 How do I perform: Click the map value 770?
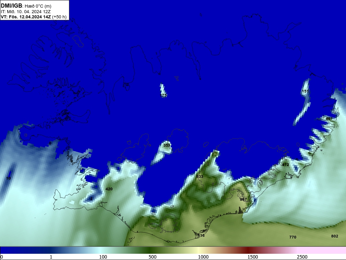[293, 237]
